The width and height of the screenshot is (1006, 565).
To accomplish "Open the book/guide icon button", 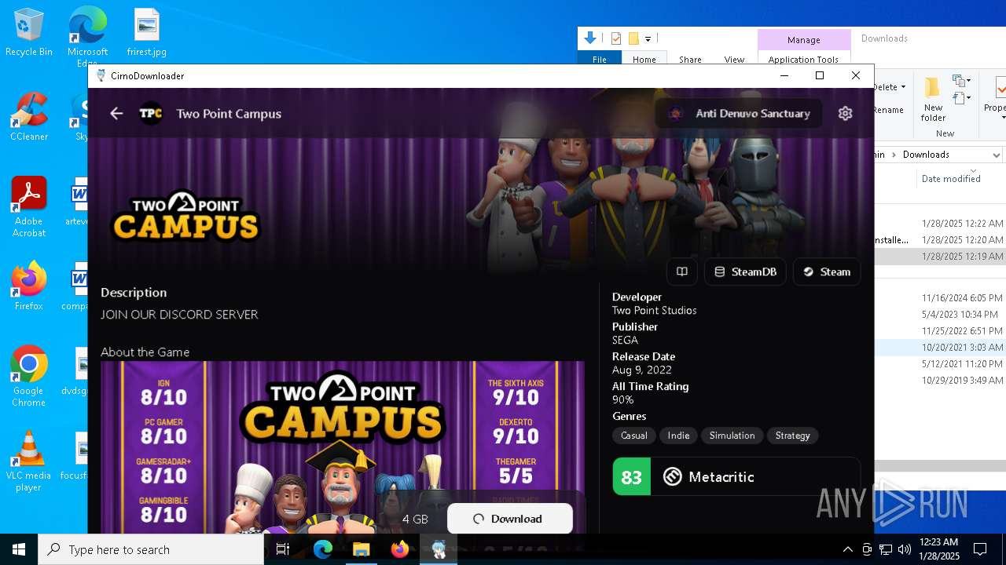I will pyautogui.click(x=682, y=272).
